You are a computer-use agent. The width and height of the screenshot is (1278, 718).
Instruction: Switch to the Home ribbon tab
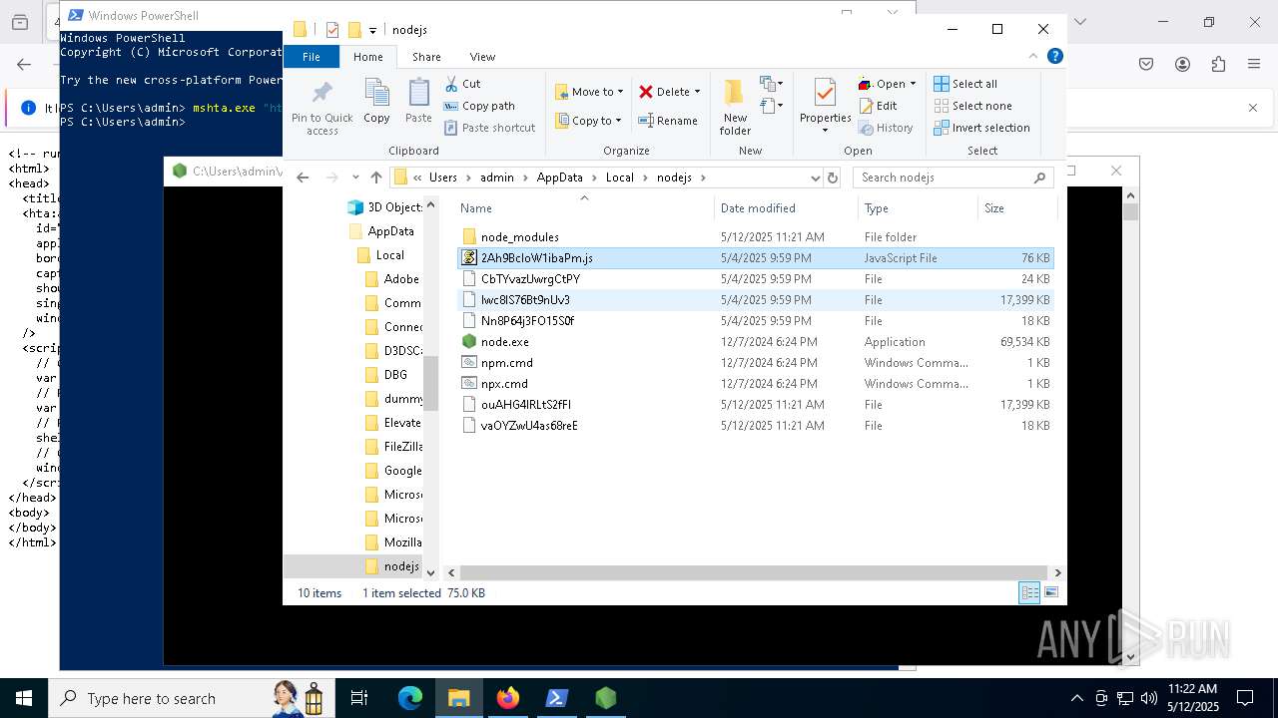367,57
